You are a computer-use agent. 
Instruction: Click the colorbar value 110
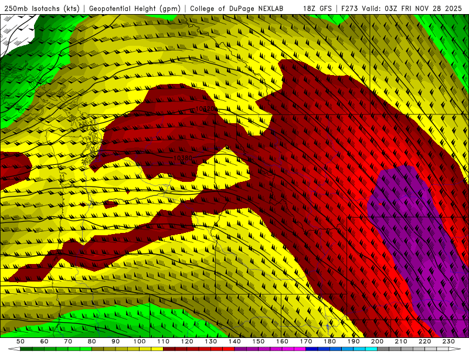(x=164, y=341)
